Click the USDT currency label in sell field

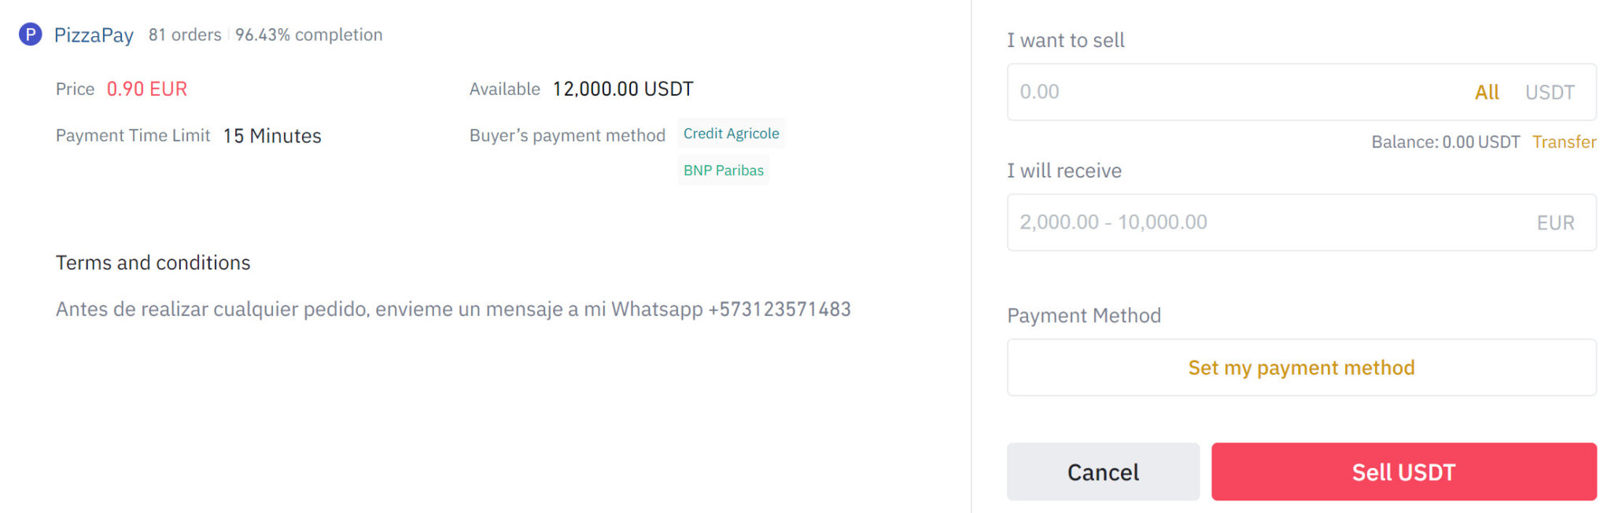pyautogui.click(x=1550, y=93)
